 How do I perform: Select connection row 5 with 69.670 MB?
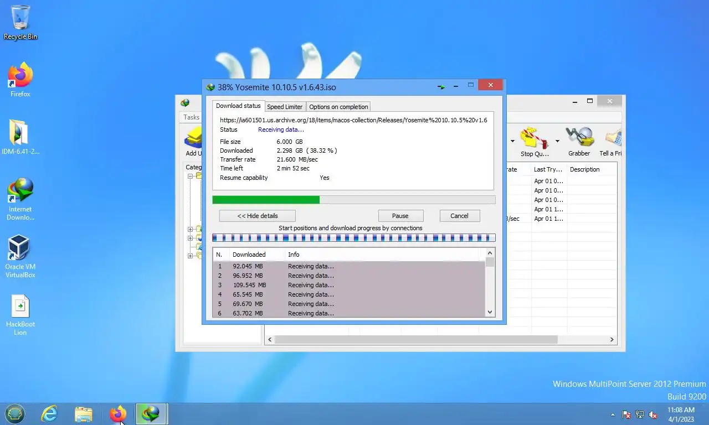point(349,304)
